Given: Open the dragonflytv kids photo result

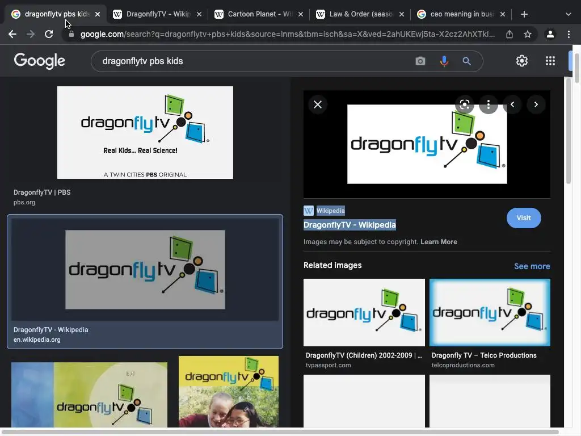Looking at the screenshot, I should point(228,392).
